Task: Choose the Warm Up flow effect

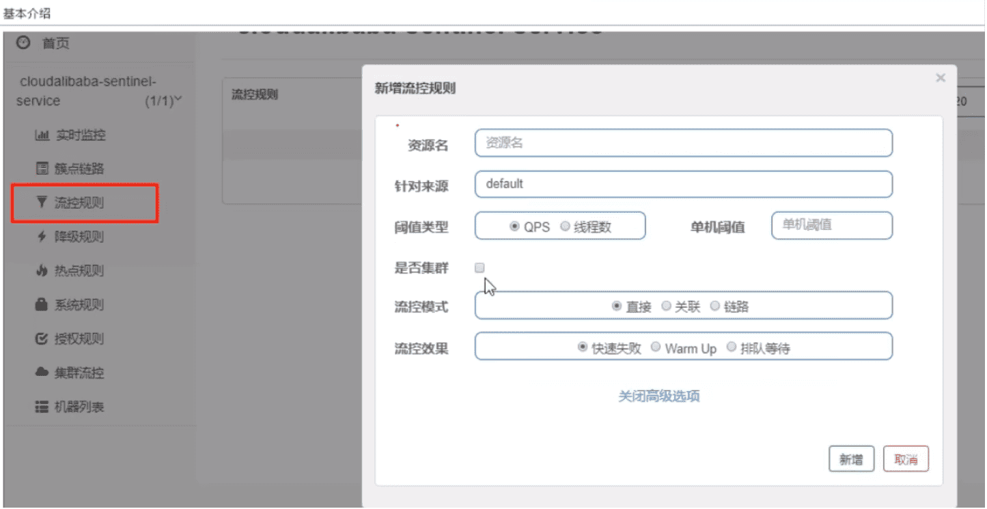Action: [x=656, y=347]
